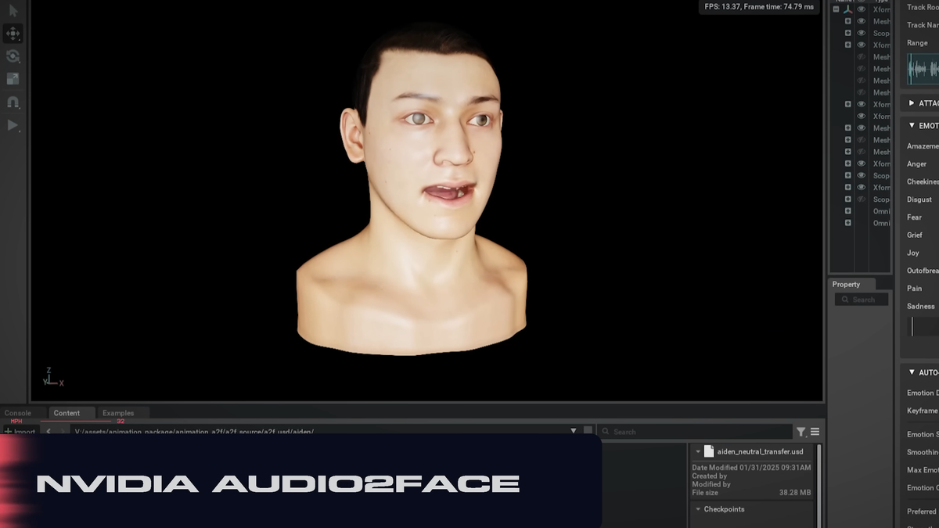The height and width of the screenshot is (528, 939).
Task: Pick the Scale tool
Action: point(13,79)
